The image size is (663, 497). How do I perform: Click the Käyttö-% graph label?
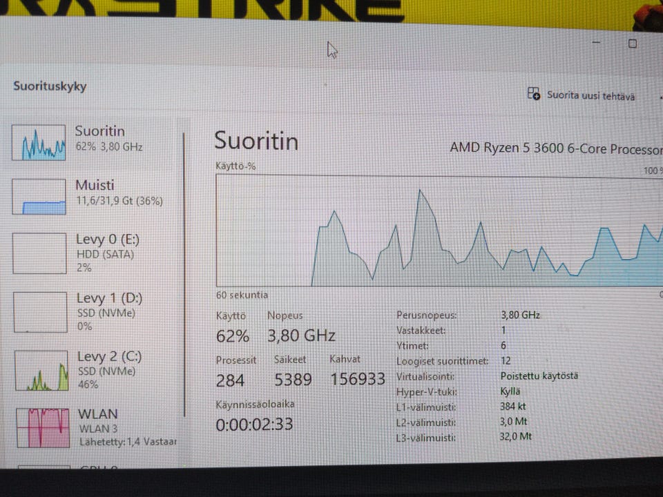[236, 166]
